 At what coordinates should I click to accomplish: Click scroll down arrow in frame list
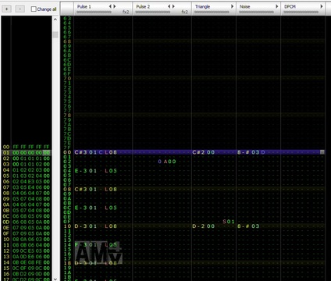55,279
